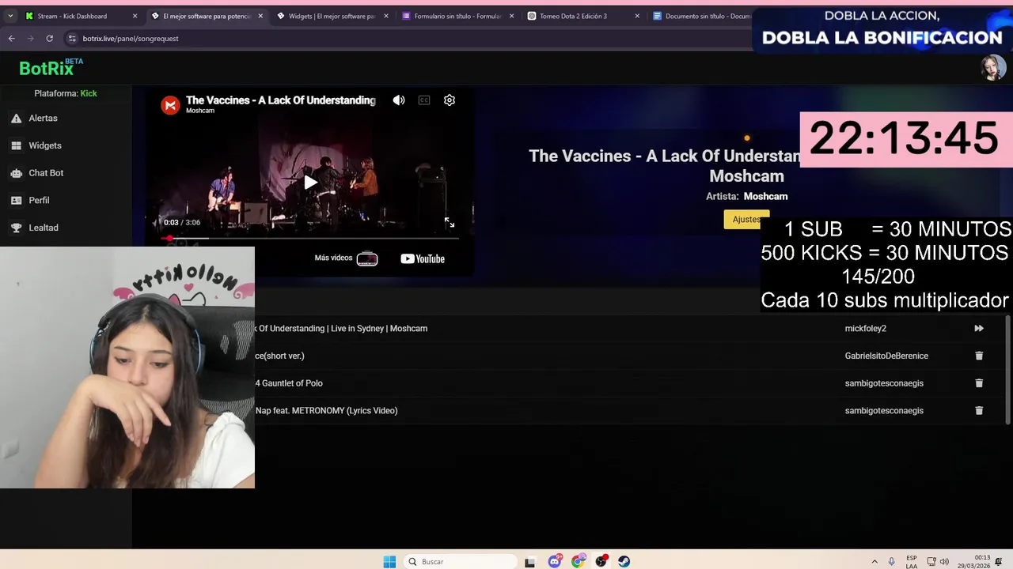
Task: Click the BotRix logo
Action: pyautogui.click(x=50, y=68)
